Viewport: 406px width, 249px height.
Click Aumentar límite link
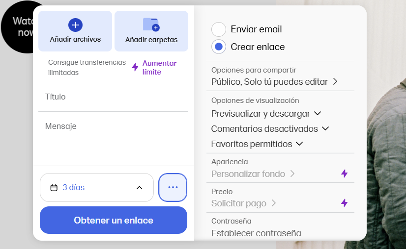point(159,68)
